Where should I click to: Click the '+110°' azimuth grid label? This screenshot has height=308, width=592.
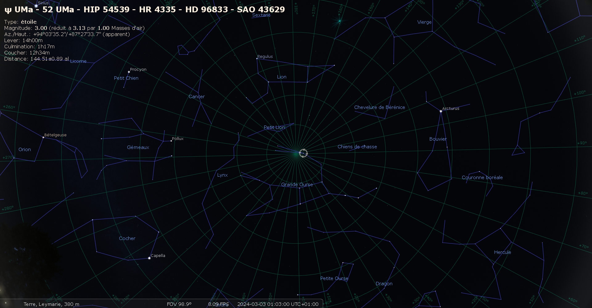pyautogui.click(x=579, y=39)
